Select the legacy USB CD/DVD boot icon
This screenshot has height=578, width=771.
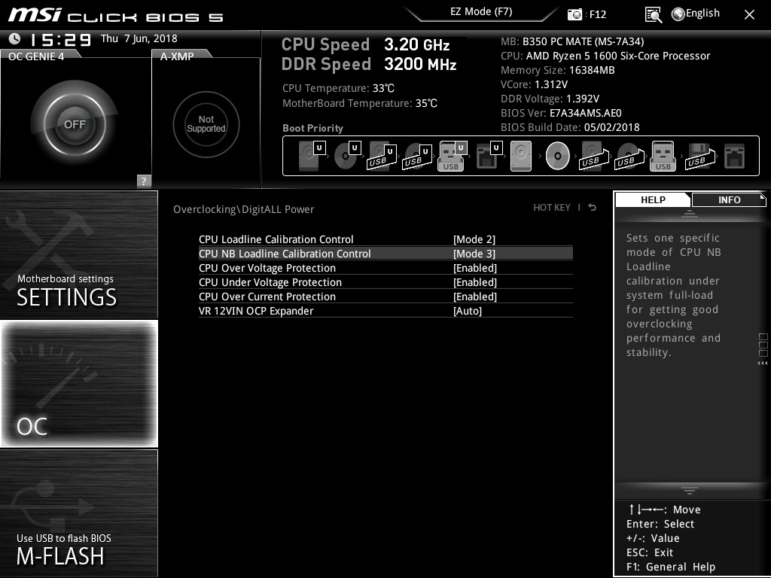[x=630, y=157]
